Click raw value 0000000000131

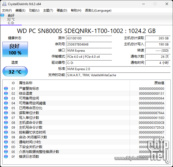152,93
